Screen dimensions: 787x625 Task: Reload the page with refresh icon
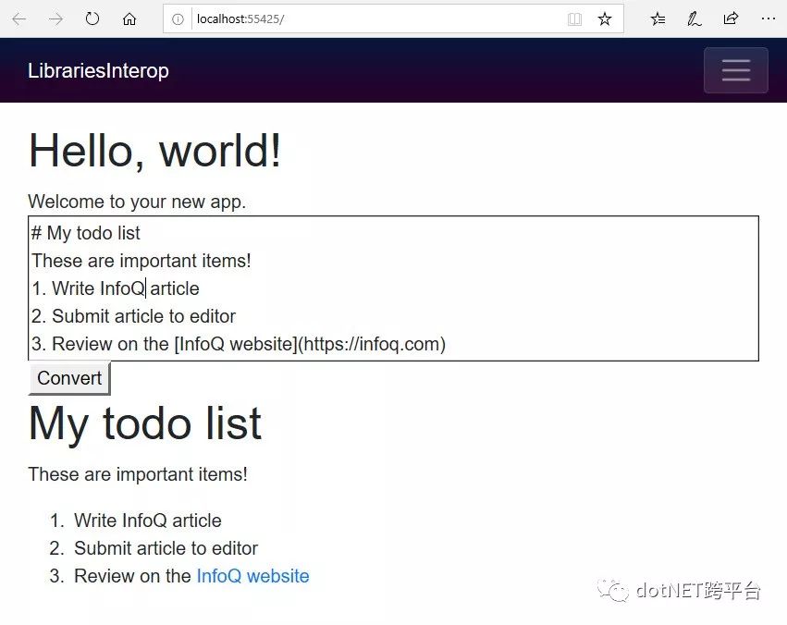coord(92,19)
